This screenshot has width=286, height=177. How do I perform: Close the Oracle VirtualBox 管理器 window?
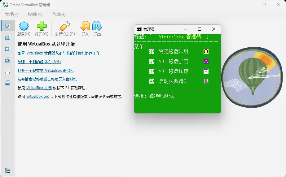pyautogui.click(x=279, y=5)
